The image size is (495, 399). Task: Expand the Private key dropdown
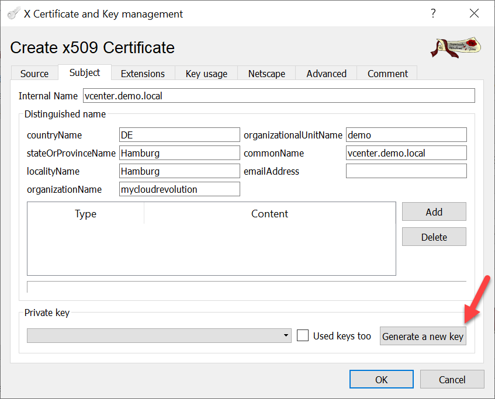[159, 336]
